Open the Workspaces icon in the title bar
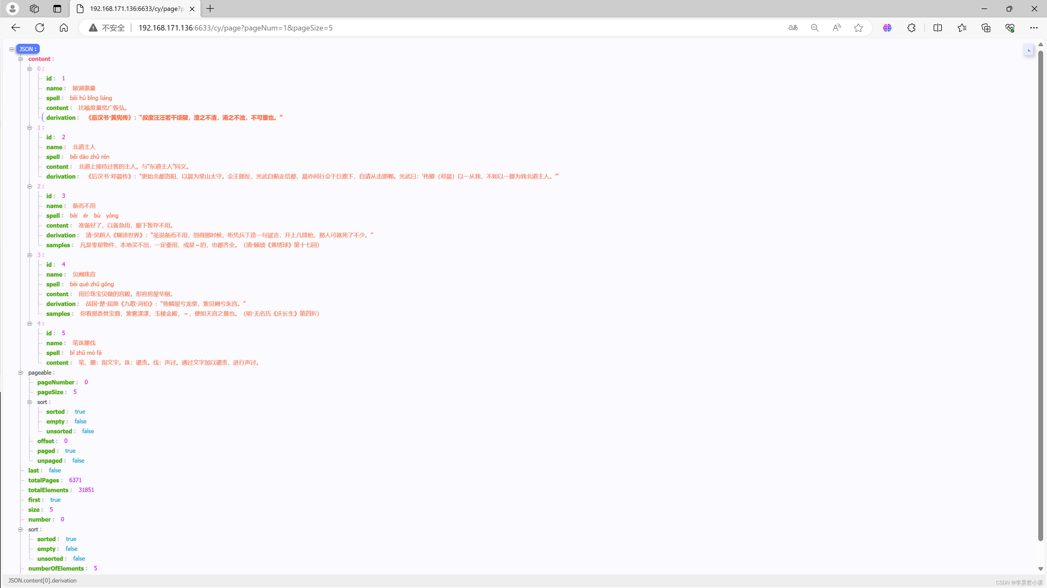Screen dimensions: 1047x588 tap(35, 8)
